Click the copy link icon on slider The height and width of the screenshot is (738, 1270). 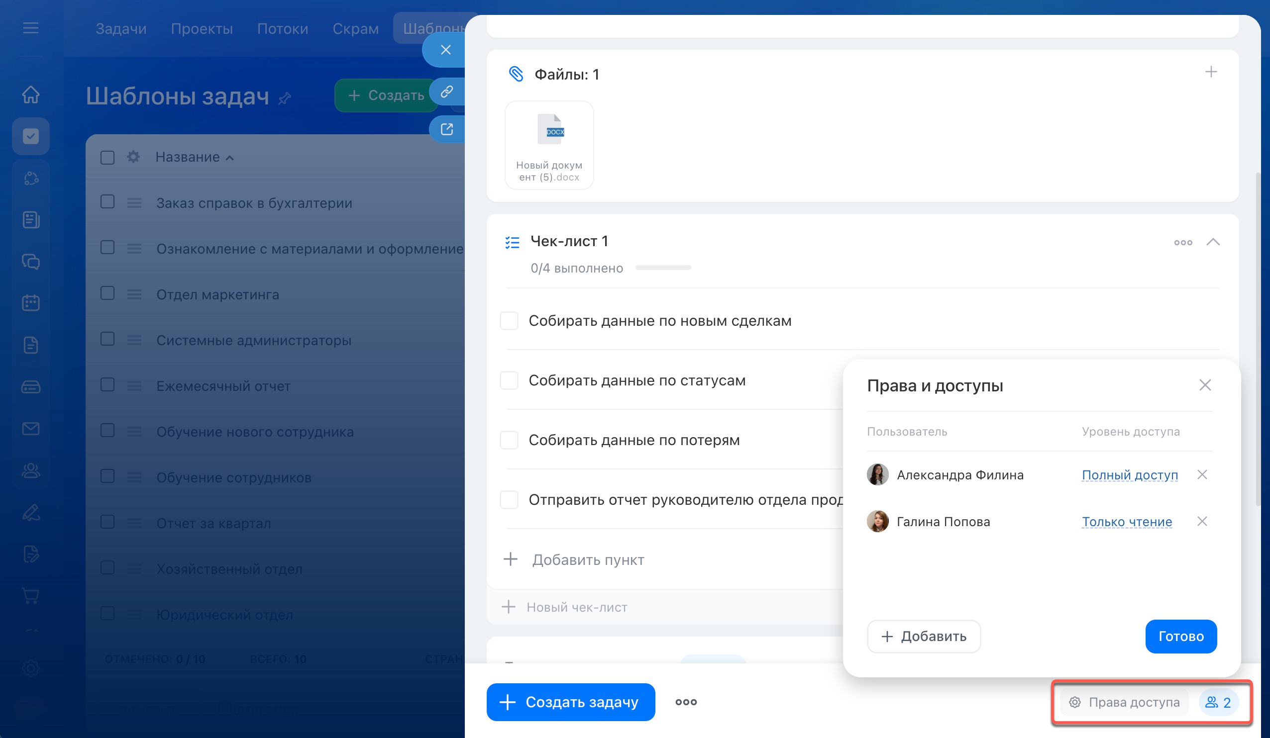click(x=446, y=92)
